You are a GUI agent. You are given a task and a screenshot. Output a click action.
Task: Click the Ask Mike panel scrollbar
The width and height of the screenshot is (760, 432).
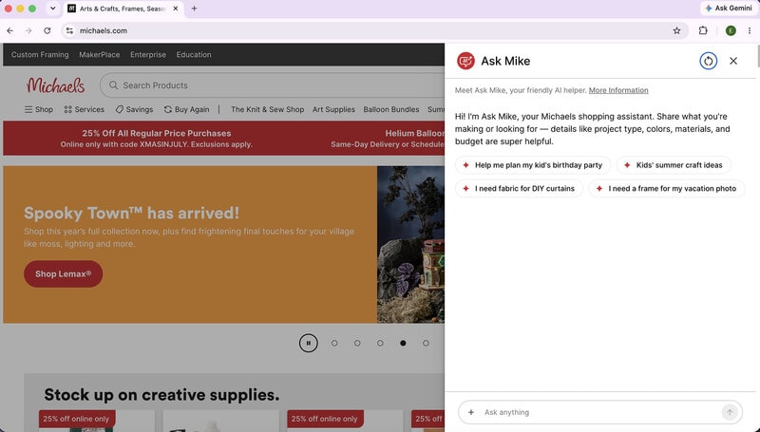point(757,56)
